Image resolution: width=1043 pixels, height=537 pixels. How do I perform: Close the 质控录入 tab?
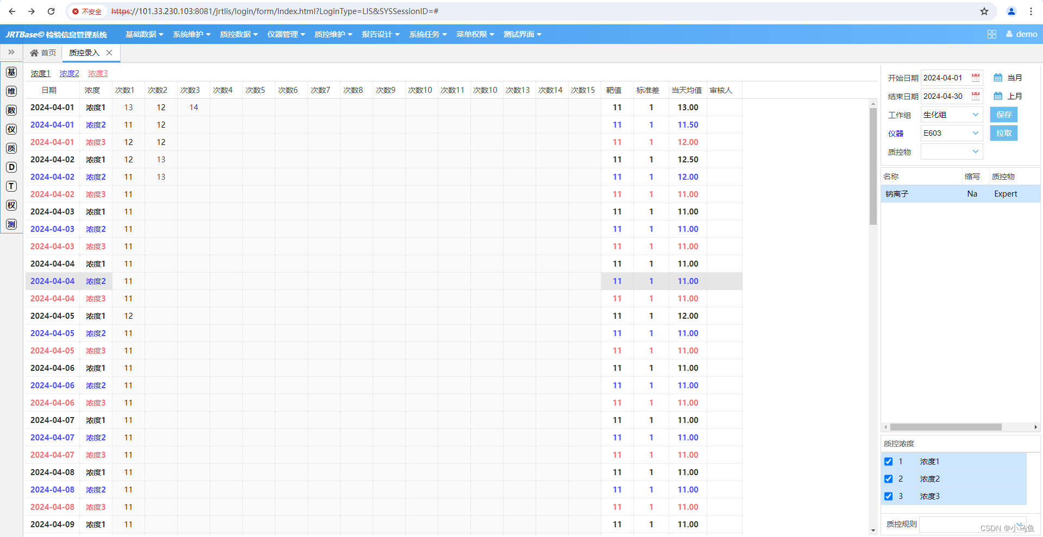click(109, 53)
